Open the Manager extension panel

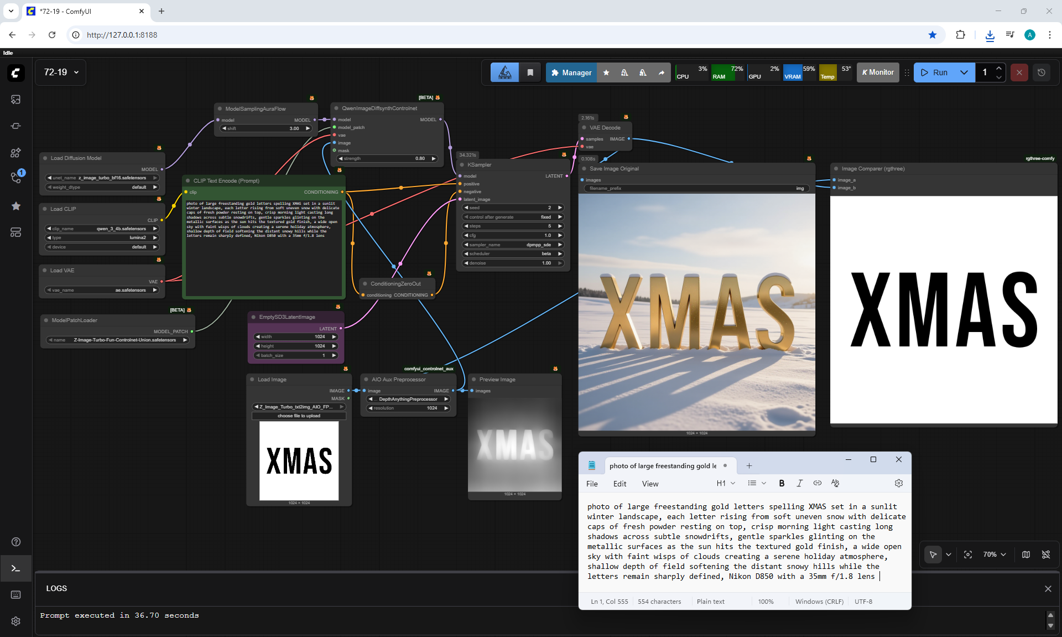571,72
